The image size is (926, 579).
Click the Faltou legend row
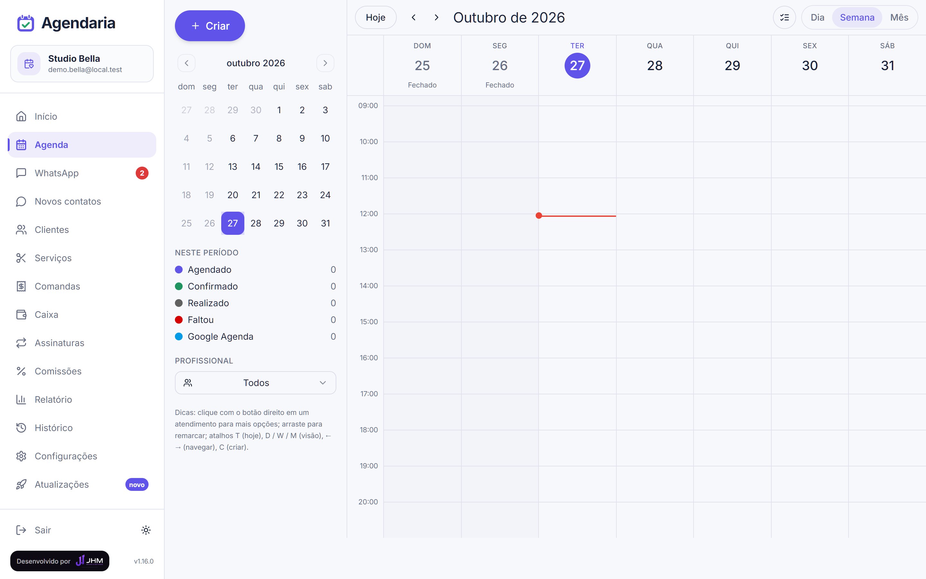[x=255, y=320]
